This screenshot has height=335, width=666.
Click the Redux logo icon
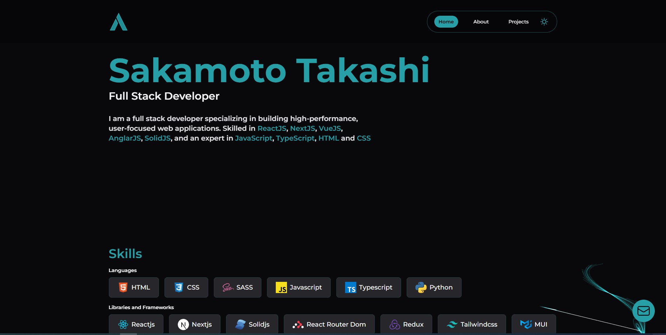click(x=394, y=325)
